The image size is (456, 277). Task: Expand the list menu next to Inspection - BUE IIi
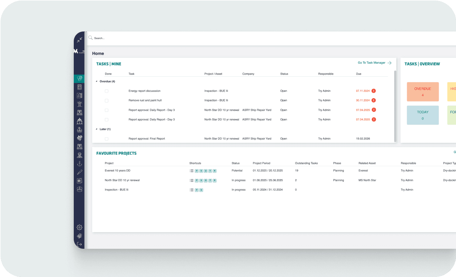coord(192,189)
